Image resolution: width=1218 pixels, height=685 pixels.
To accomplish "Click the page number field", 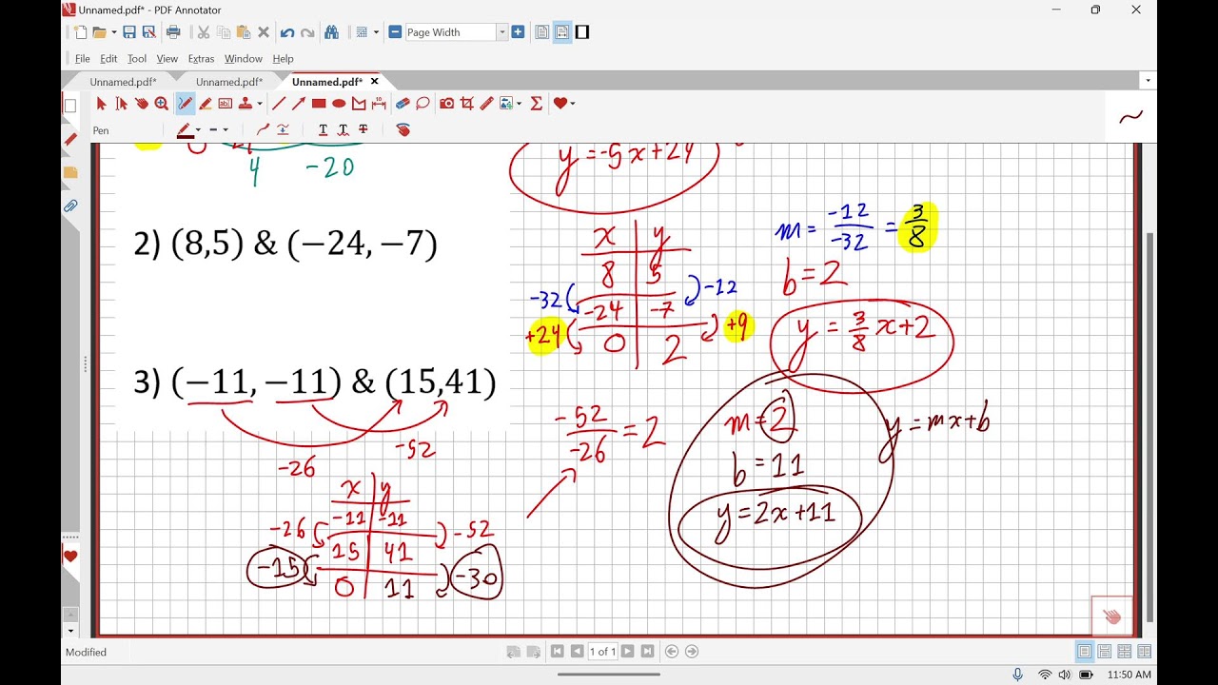I will 602,652.
